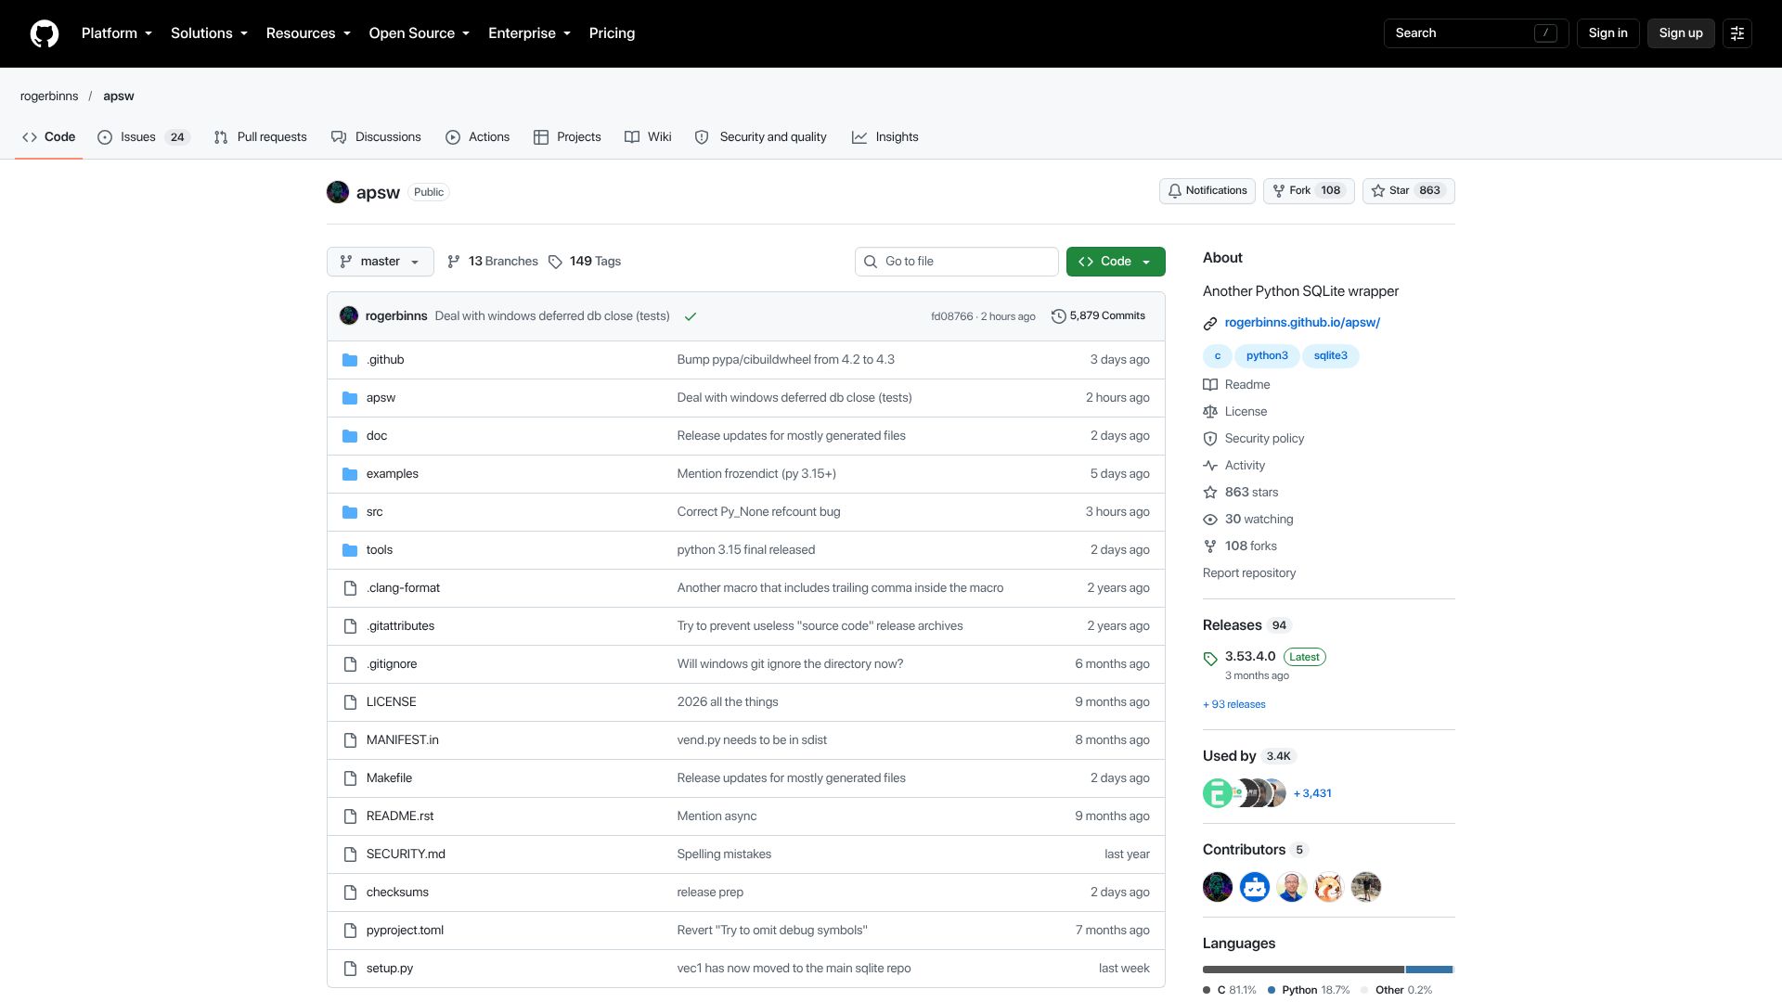Click the tag icon beside 3.53.4.0
This screenshot has width=1782, height=1002.
coord(1210,659)
